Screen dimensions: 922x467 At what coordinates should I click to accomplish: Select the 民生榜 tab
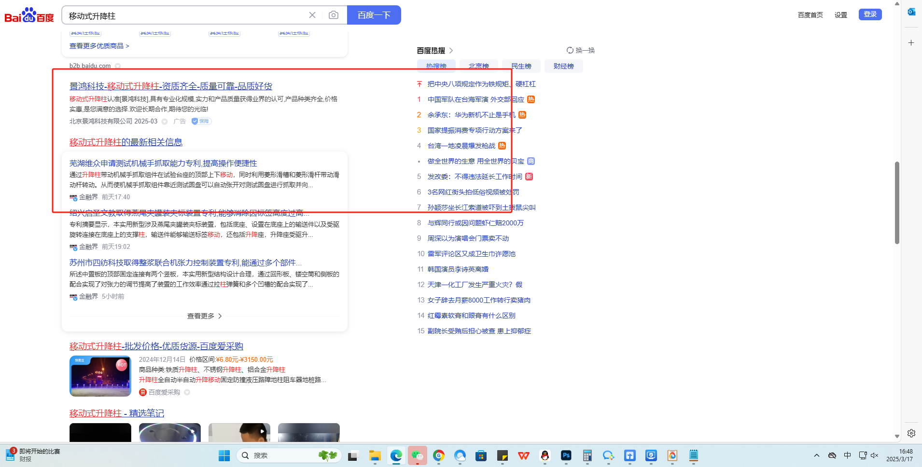(521, 66)
